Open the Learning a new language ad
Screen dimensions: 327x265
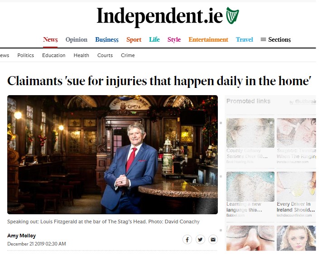[x=250, y=194]
